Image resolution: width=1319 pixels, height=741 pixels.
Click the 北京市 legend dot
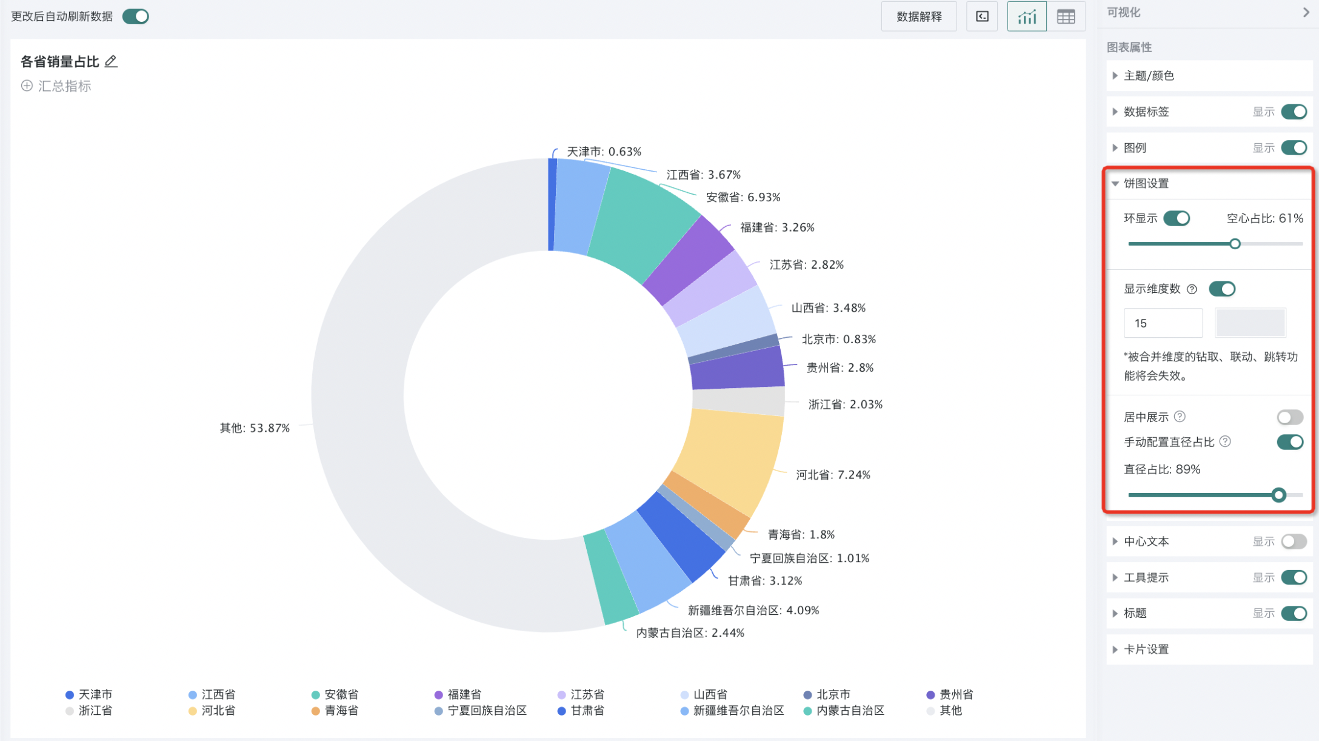pyautogui.click(x=808, y=695)
